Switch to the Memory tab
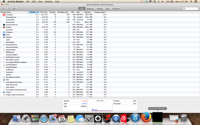Screen dimensions: 200x125 (x=90, y=8)
